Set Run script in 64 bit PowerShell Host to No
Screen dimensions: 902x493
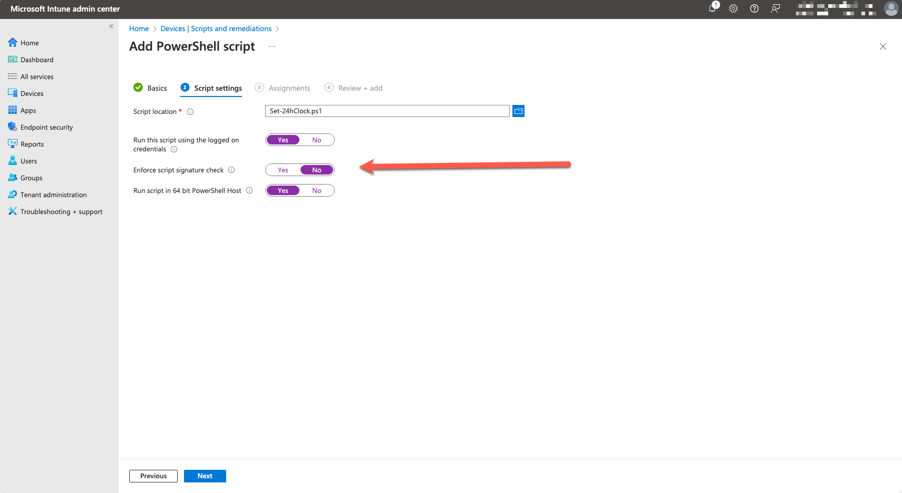(x=316, y=190)
